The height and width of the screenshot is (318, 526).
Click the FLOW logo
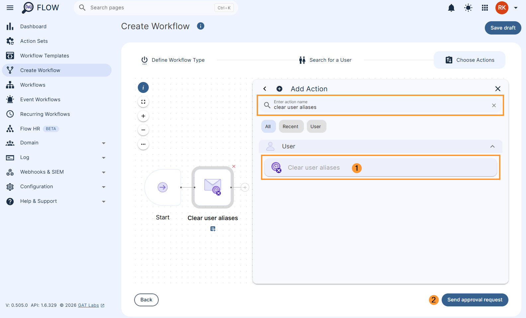[40, 8]
